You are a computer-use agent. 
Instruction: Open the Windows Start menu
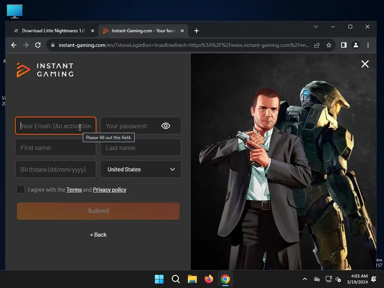coord(159,279)
